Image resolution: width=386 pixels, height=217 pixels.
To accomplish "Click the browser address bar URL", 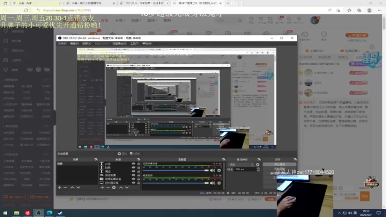I will click(x=67, y=10).
